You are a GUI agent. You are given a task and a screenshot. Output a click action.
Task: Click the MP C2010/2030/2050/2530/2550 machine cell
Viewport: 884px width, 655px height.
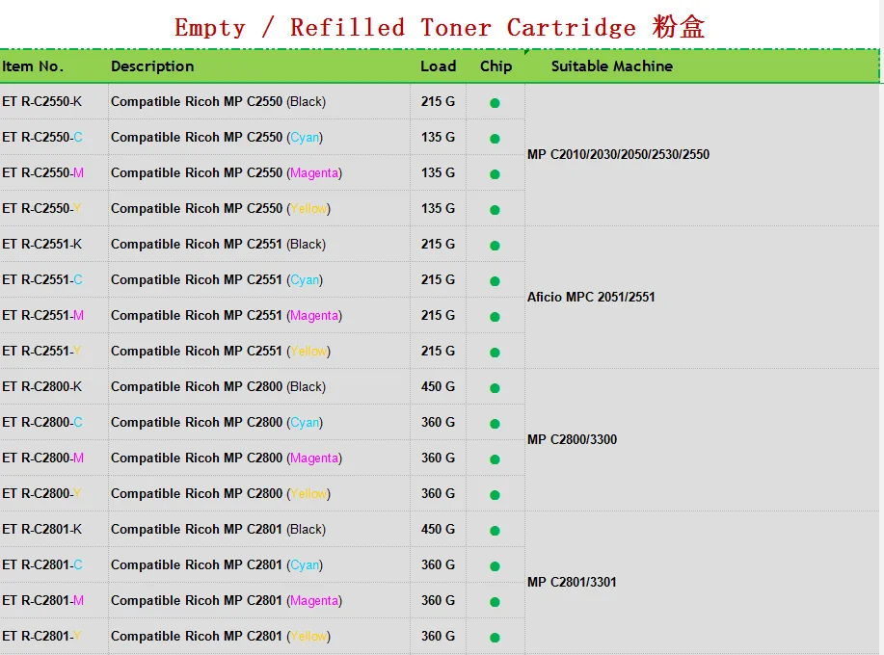(618, 154)
